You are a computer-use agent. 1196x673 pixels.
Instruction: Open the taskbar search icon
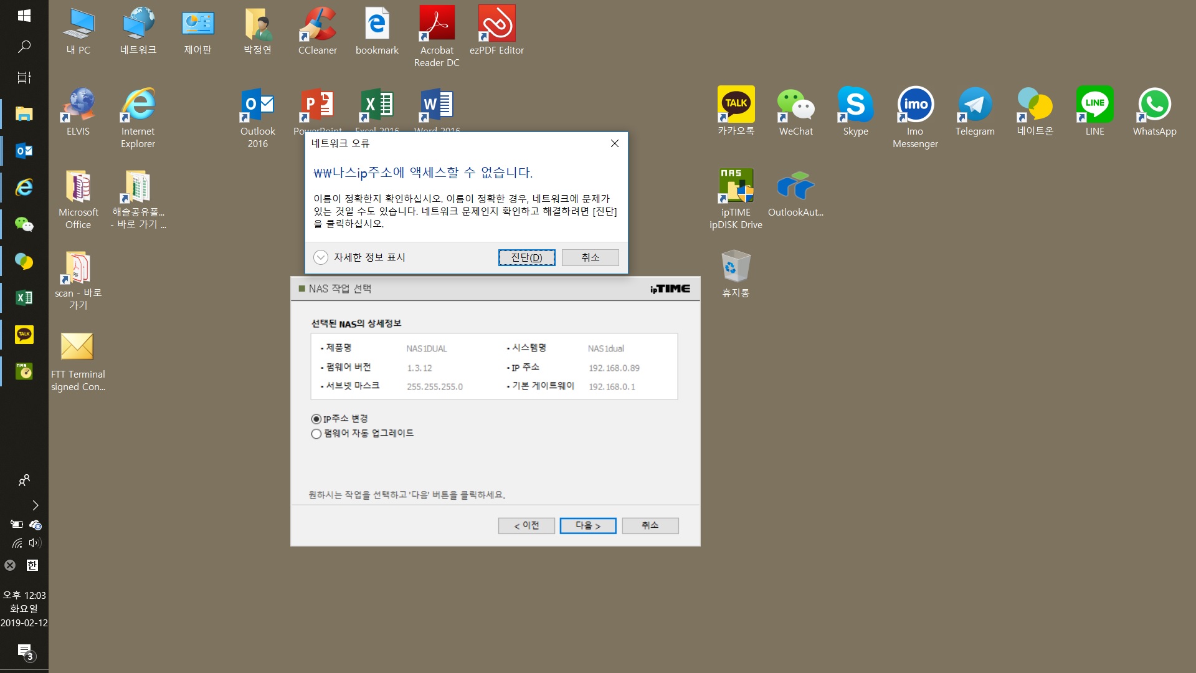coord(24,47)
